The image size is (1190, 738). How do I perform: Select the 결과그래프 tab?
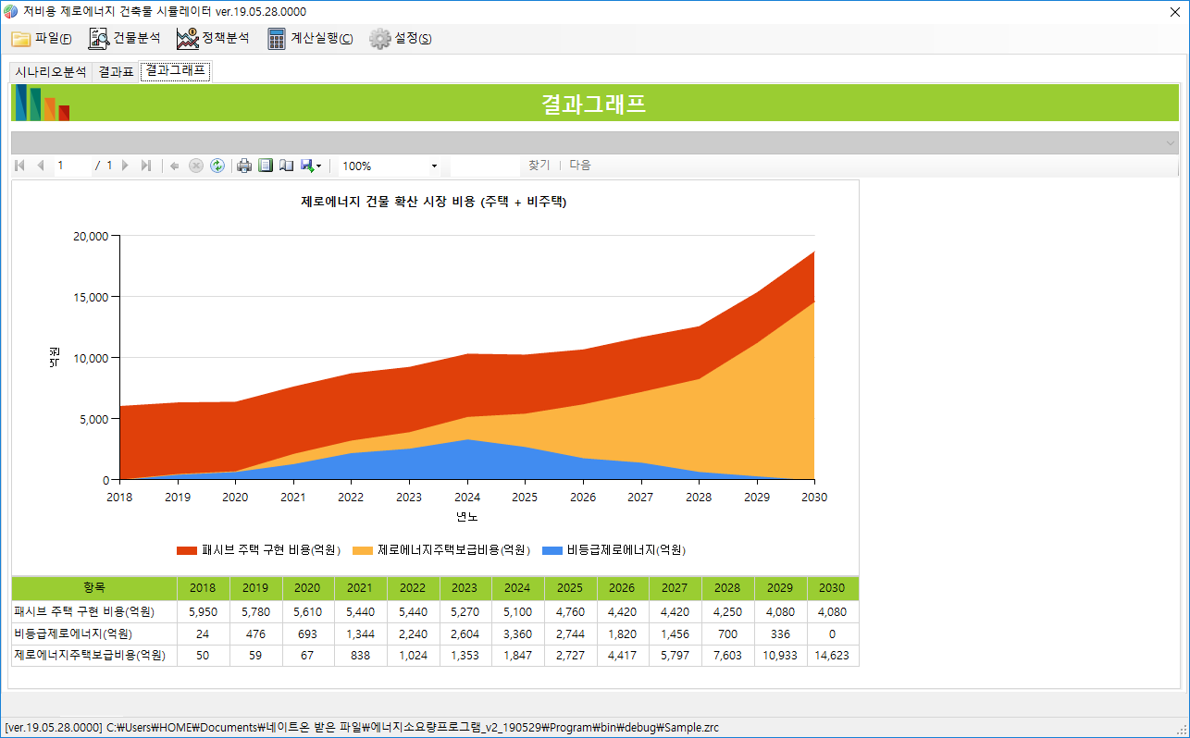(x=176, y=71)
